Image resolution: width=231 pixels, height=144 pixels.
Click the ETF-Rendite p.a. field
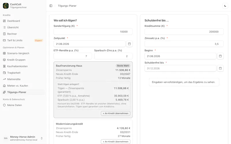[73, 56]
